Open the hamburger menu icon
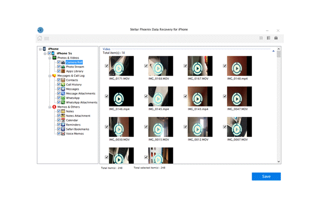 [x=47, y=38]
